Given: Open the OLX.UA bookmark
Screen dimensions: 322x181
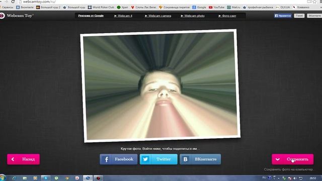Looking at the screenshot, I should 283,7.
